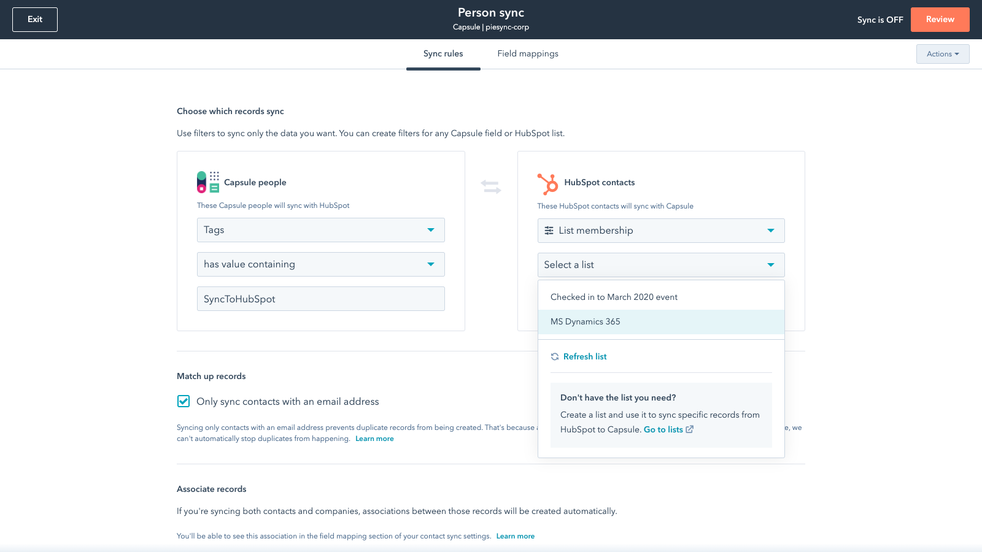Image resolution: width=982 pixels, height=552 pixels.
Task: Expand the has value containing dropdown
Action: [320, 264]
